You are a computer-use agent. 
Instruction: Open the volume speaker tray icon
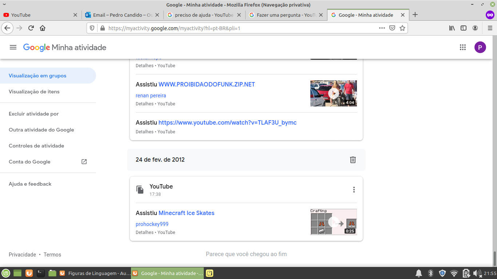point(477,273)
